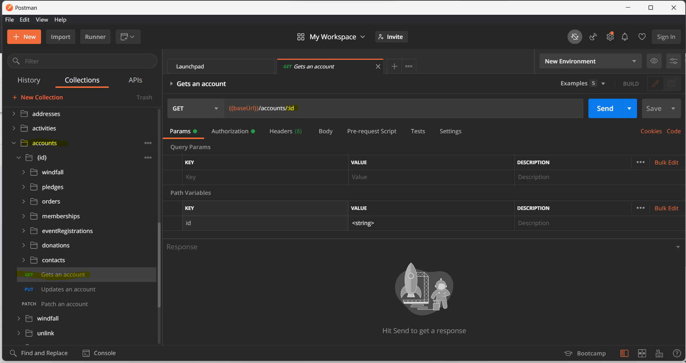686x363 pixels.
Task: Toggle sidebar with the status bar icon
Action: (x=624, y=353)
